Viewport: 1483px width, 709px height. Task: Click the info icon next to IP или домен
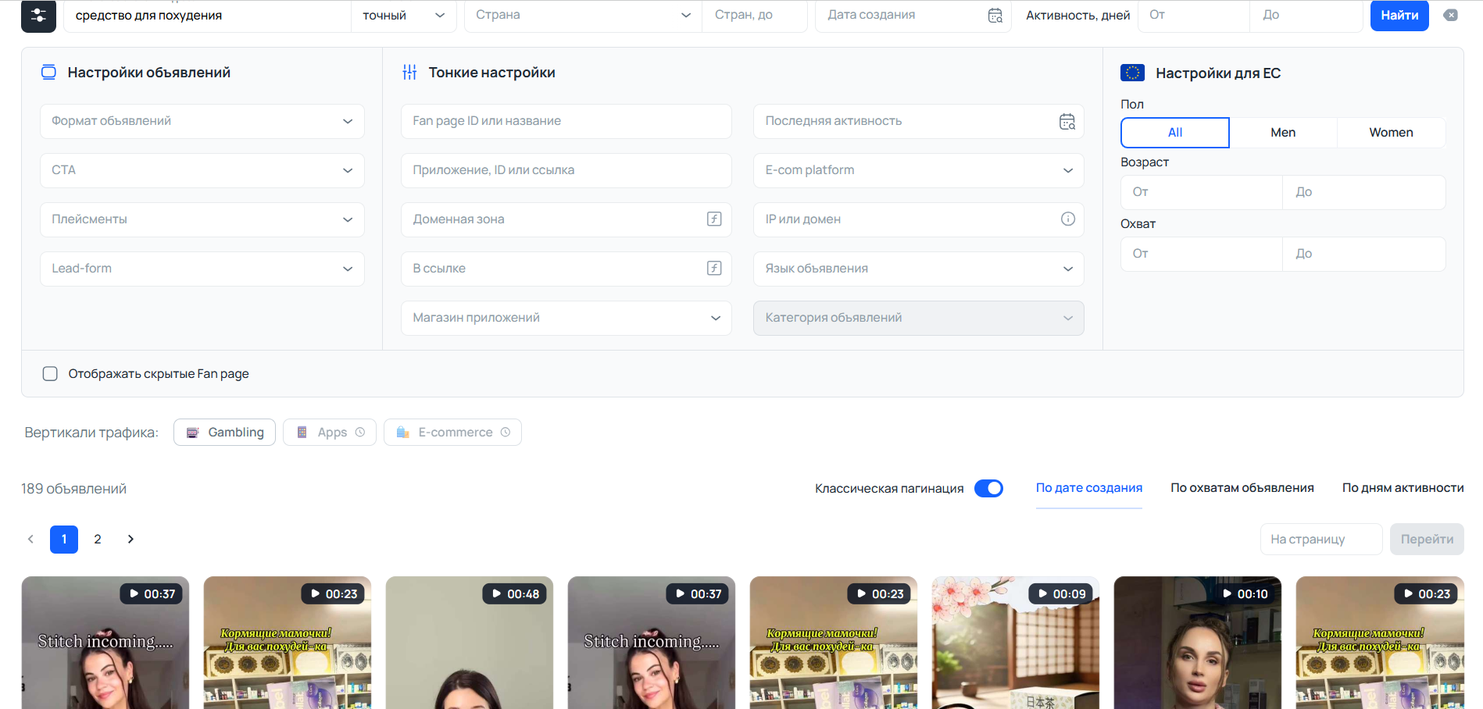(1067, 219)
